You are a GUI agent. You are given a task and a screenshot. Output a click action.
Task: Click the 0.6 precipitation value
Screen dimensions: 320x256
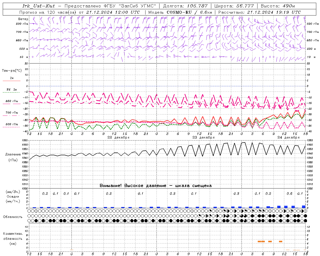click(289, 194)
